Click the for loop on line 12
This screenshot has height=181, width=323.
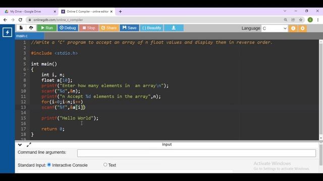[x=62, y=102]
